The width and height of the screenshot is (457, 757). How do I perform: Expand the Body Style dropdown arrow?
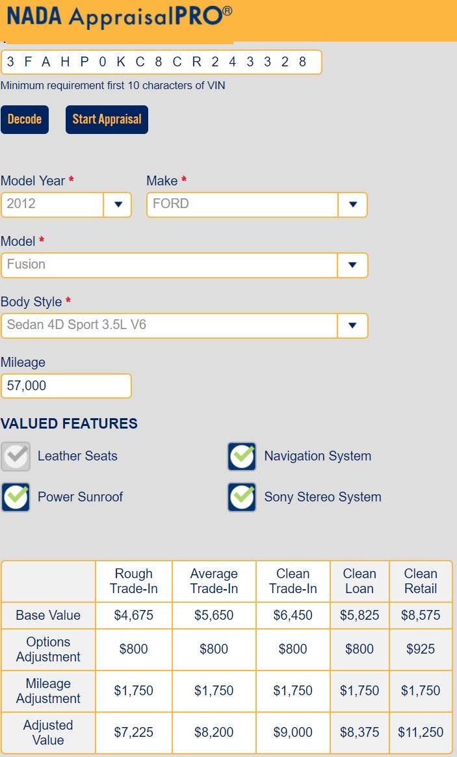click(352, 326)
